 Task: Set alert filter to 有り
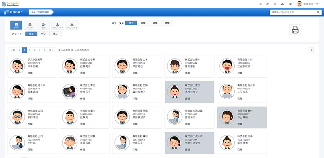pos(43,34)
